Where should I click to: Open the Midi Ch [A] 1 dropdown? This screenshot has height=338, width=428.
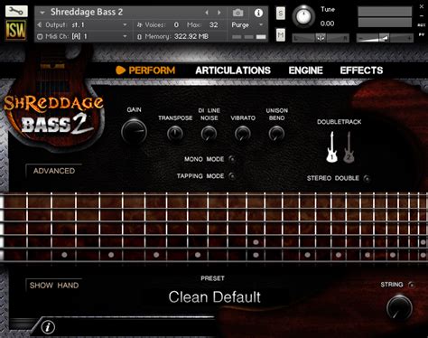pos(82,36)
